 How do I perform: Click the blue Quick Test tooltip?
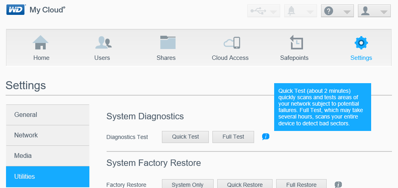[x=322, y=107]
